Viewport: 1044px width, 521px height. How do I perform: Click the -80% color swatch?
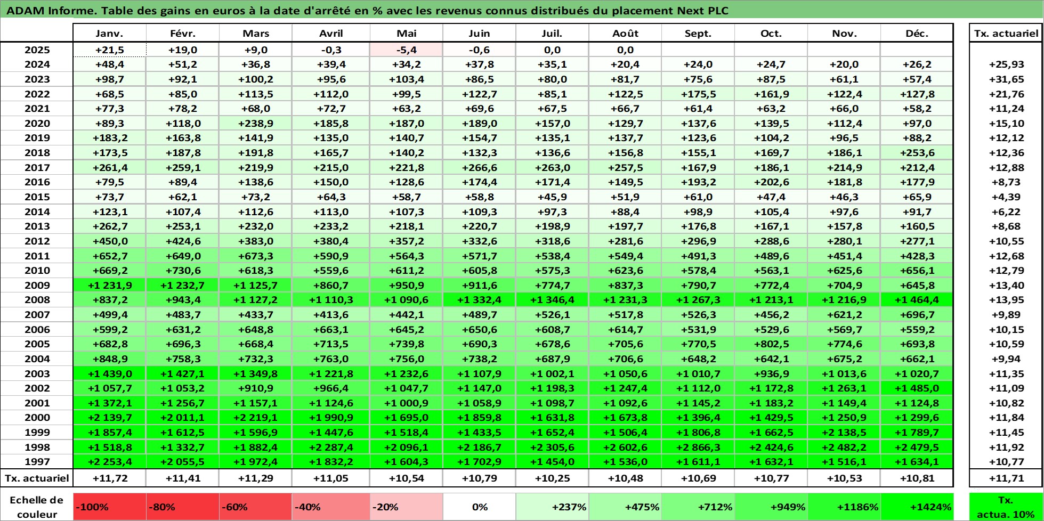coord(183,507)
